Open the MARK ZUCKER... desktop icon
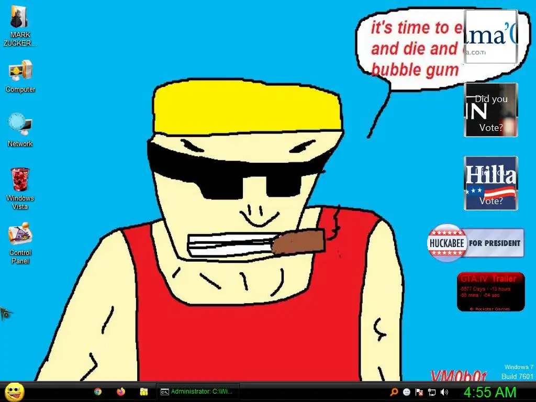This screenshot has height=402, width=536. 20,26
